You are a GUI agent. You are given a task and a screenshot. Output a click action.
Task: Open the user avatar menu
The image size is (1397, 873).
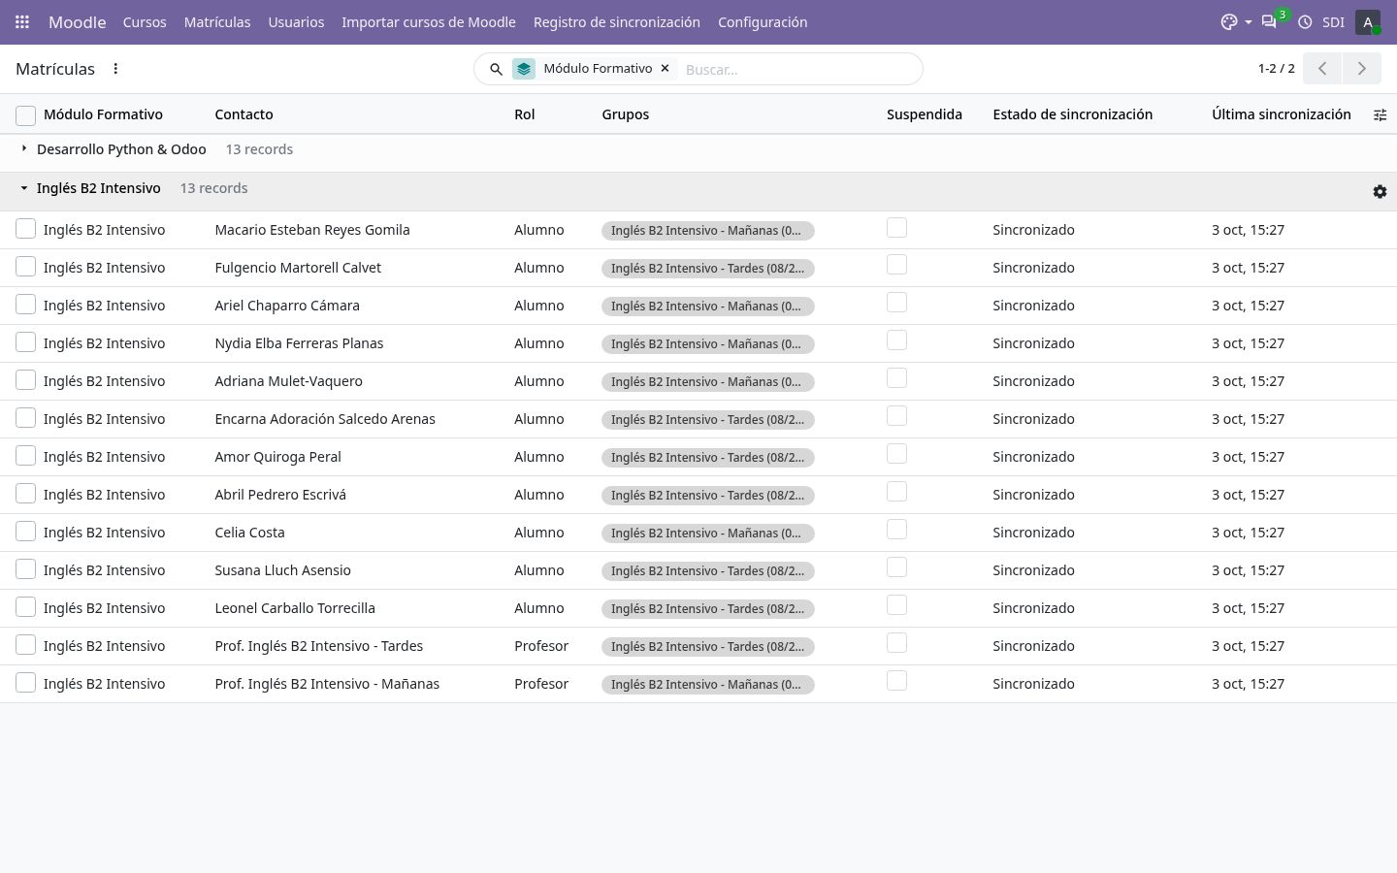click(1368, 21)
